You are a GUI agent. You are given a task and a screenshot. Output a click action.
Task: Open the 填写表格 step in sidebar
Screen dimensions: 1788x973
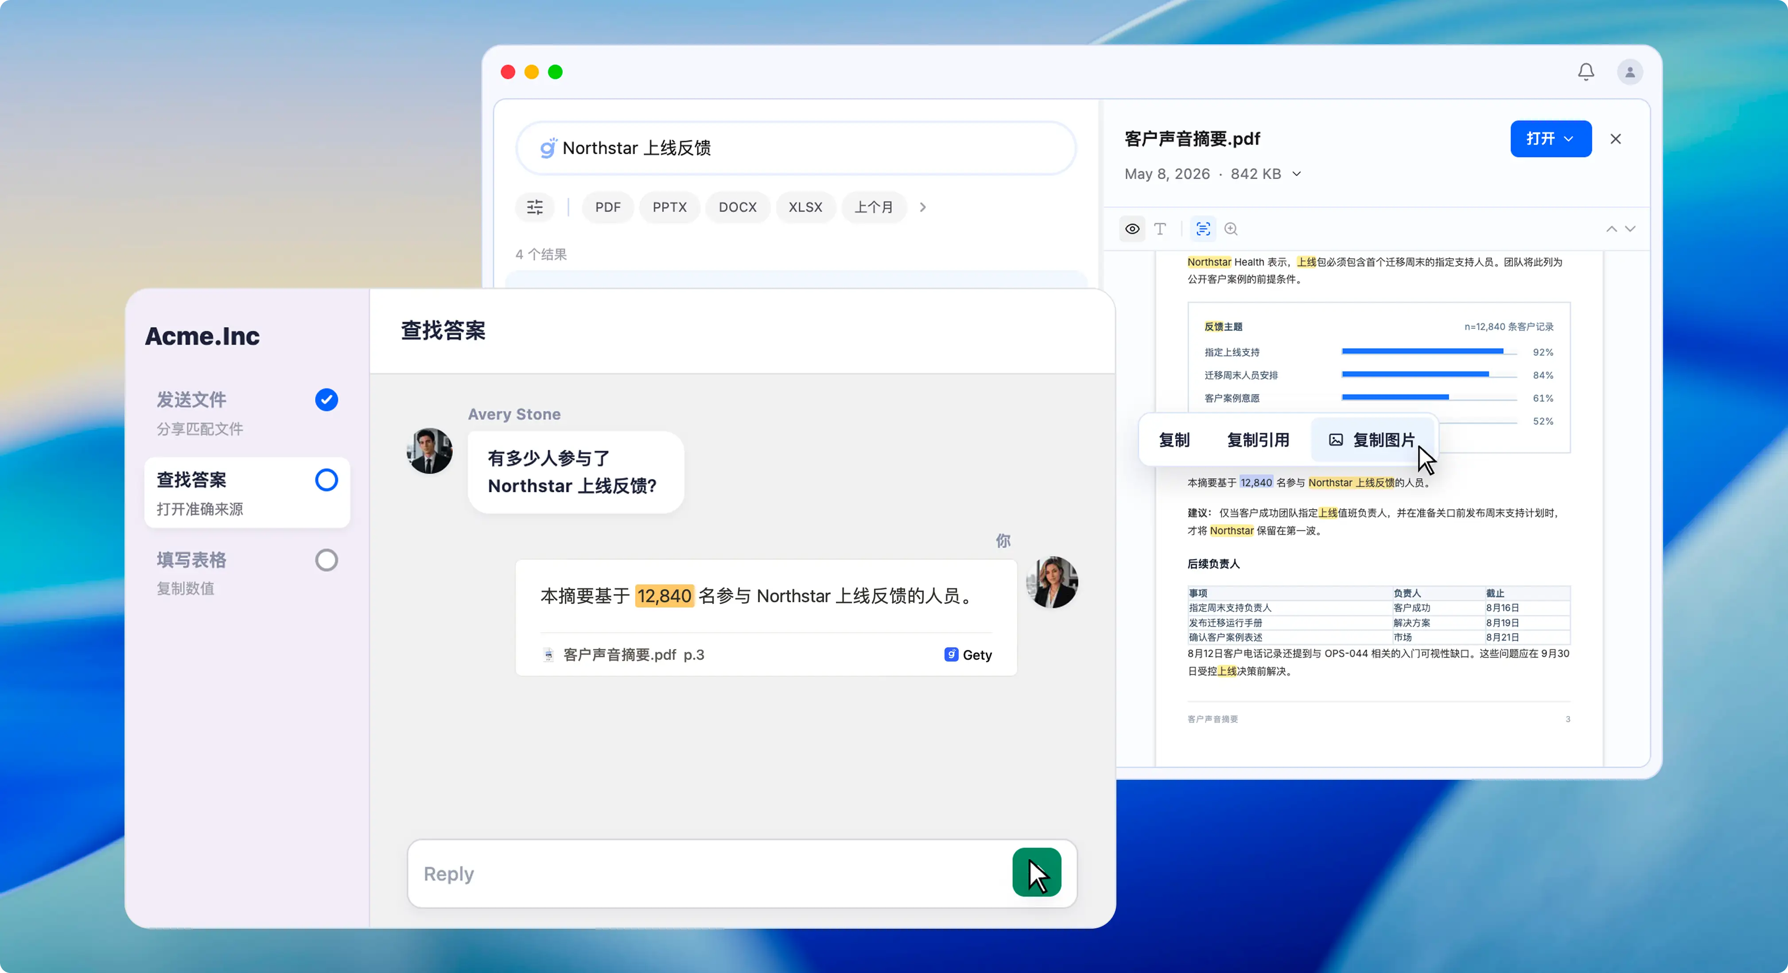pyautogui.click(x=247, y=573)
